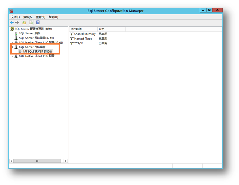Click the Back arrow toolbar icon
The width and height of the screenshot is (239, 185).
click(x=12, y=23)
